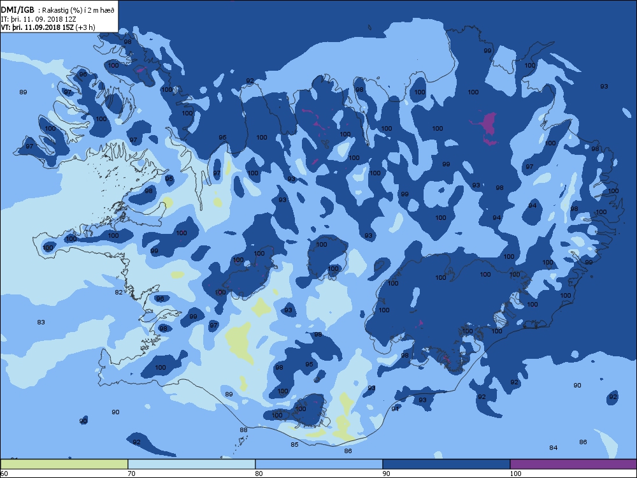Click the DMI/IGB header title

click(18, 10)
